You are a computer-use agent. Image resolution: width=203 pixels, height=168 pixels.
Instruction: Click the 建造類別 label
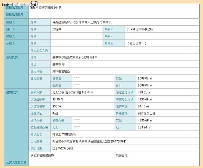pyautogui.click(x=36, y=113)
